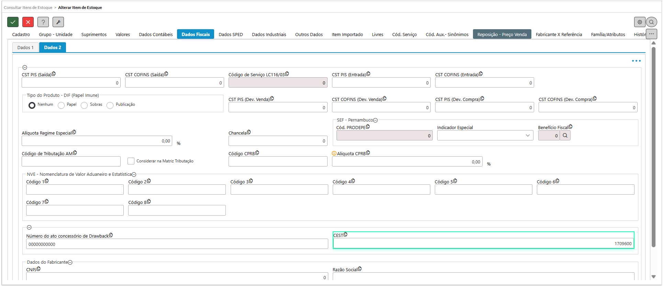The width and height of the screenshot is (663, 286).
Task: Click the copy icon beside Benefício Fiscal
Action: pyautogui.click(x=571, y=127)
